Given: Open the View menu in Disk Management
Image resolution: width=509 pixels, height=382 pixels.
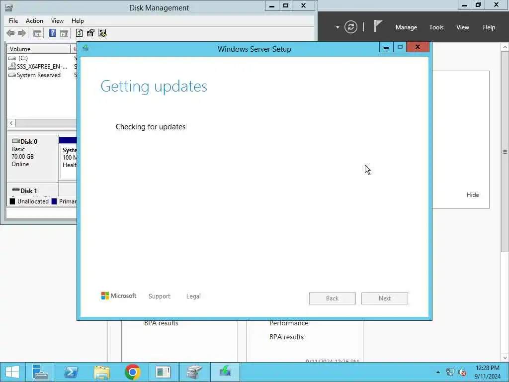Looking at the screenshot, I should 57,21.
